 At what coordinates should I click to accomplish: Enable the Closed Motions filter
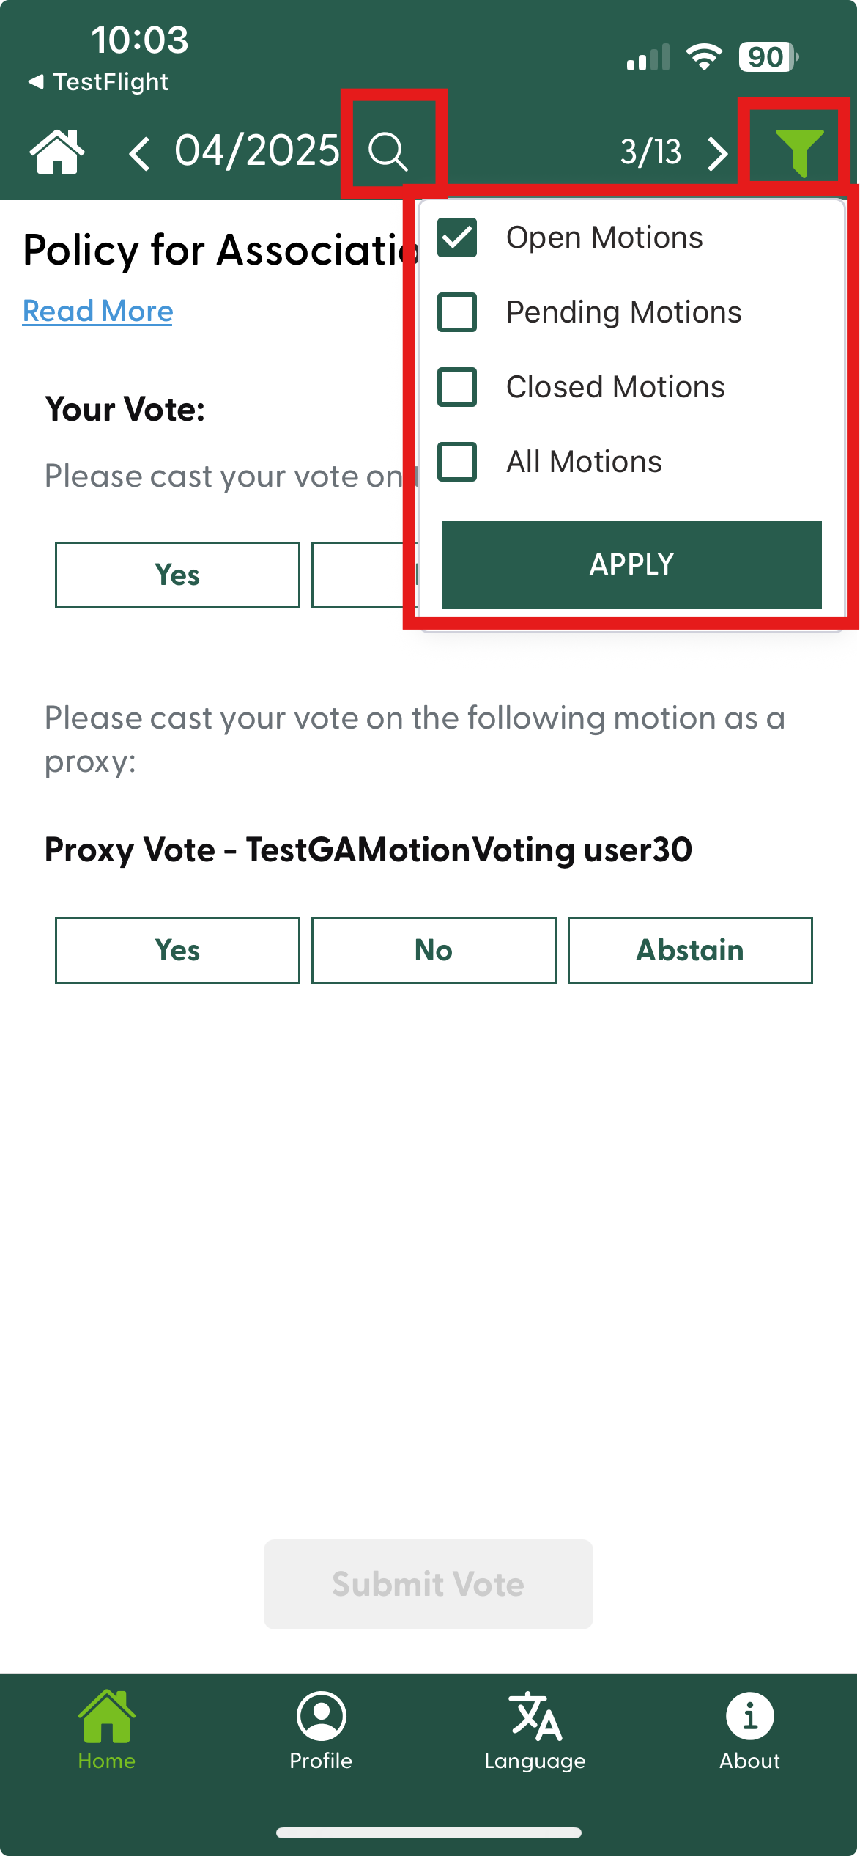457,387
